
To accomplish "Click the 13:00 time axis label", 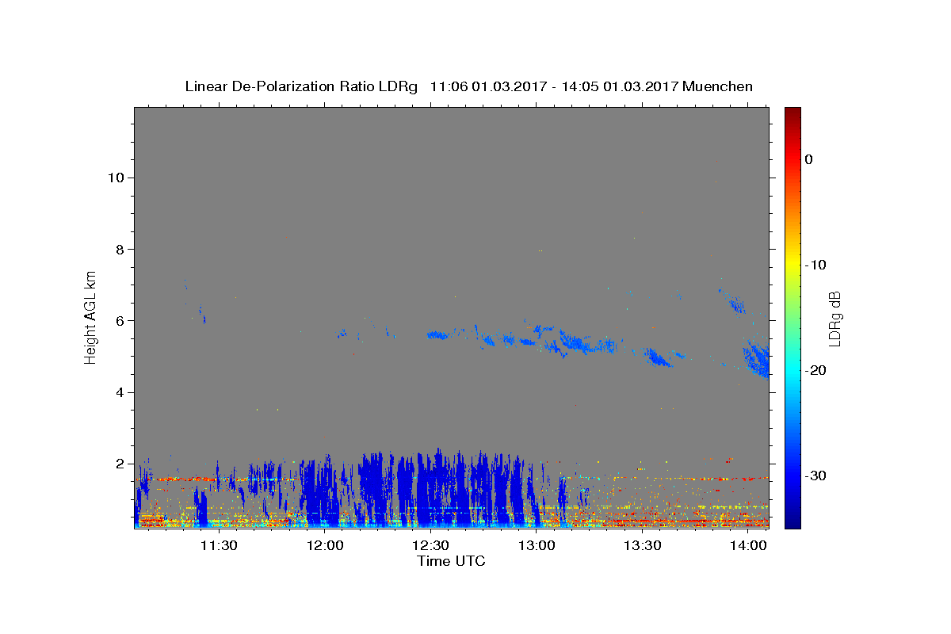I will click(x=537, y=545).
